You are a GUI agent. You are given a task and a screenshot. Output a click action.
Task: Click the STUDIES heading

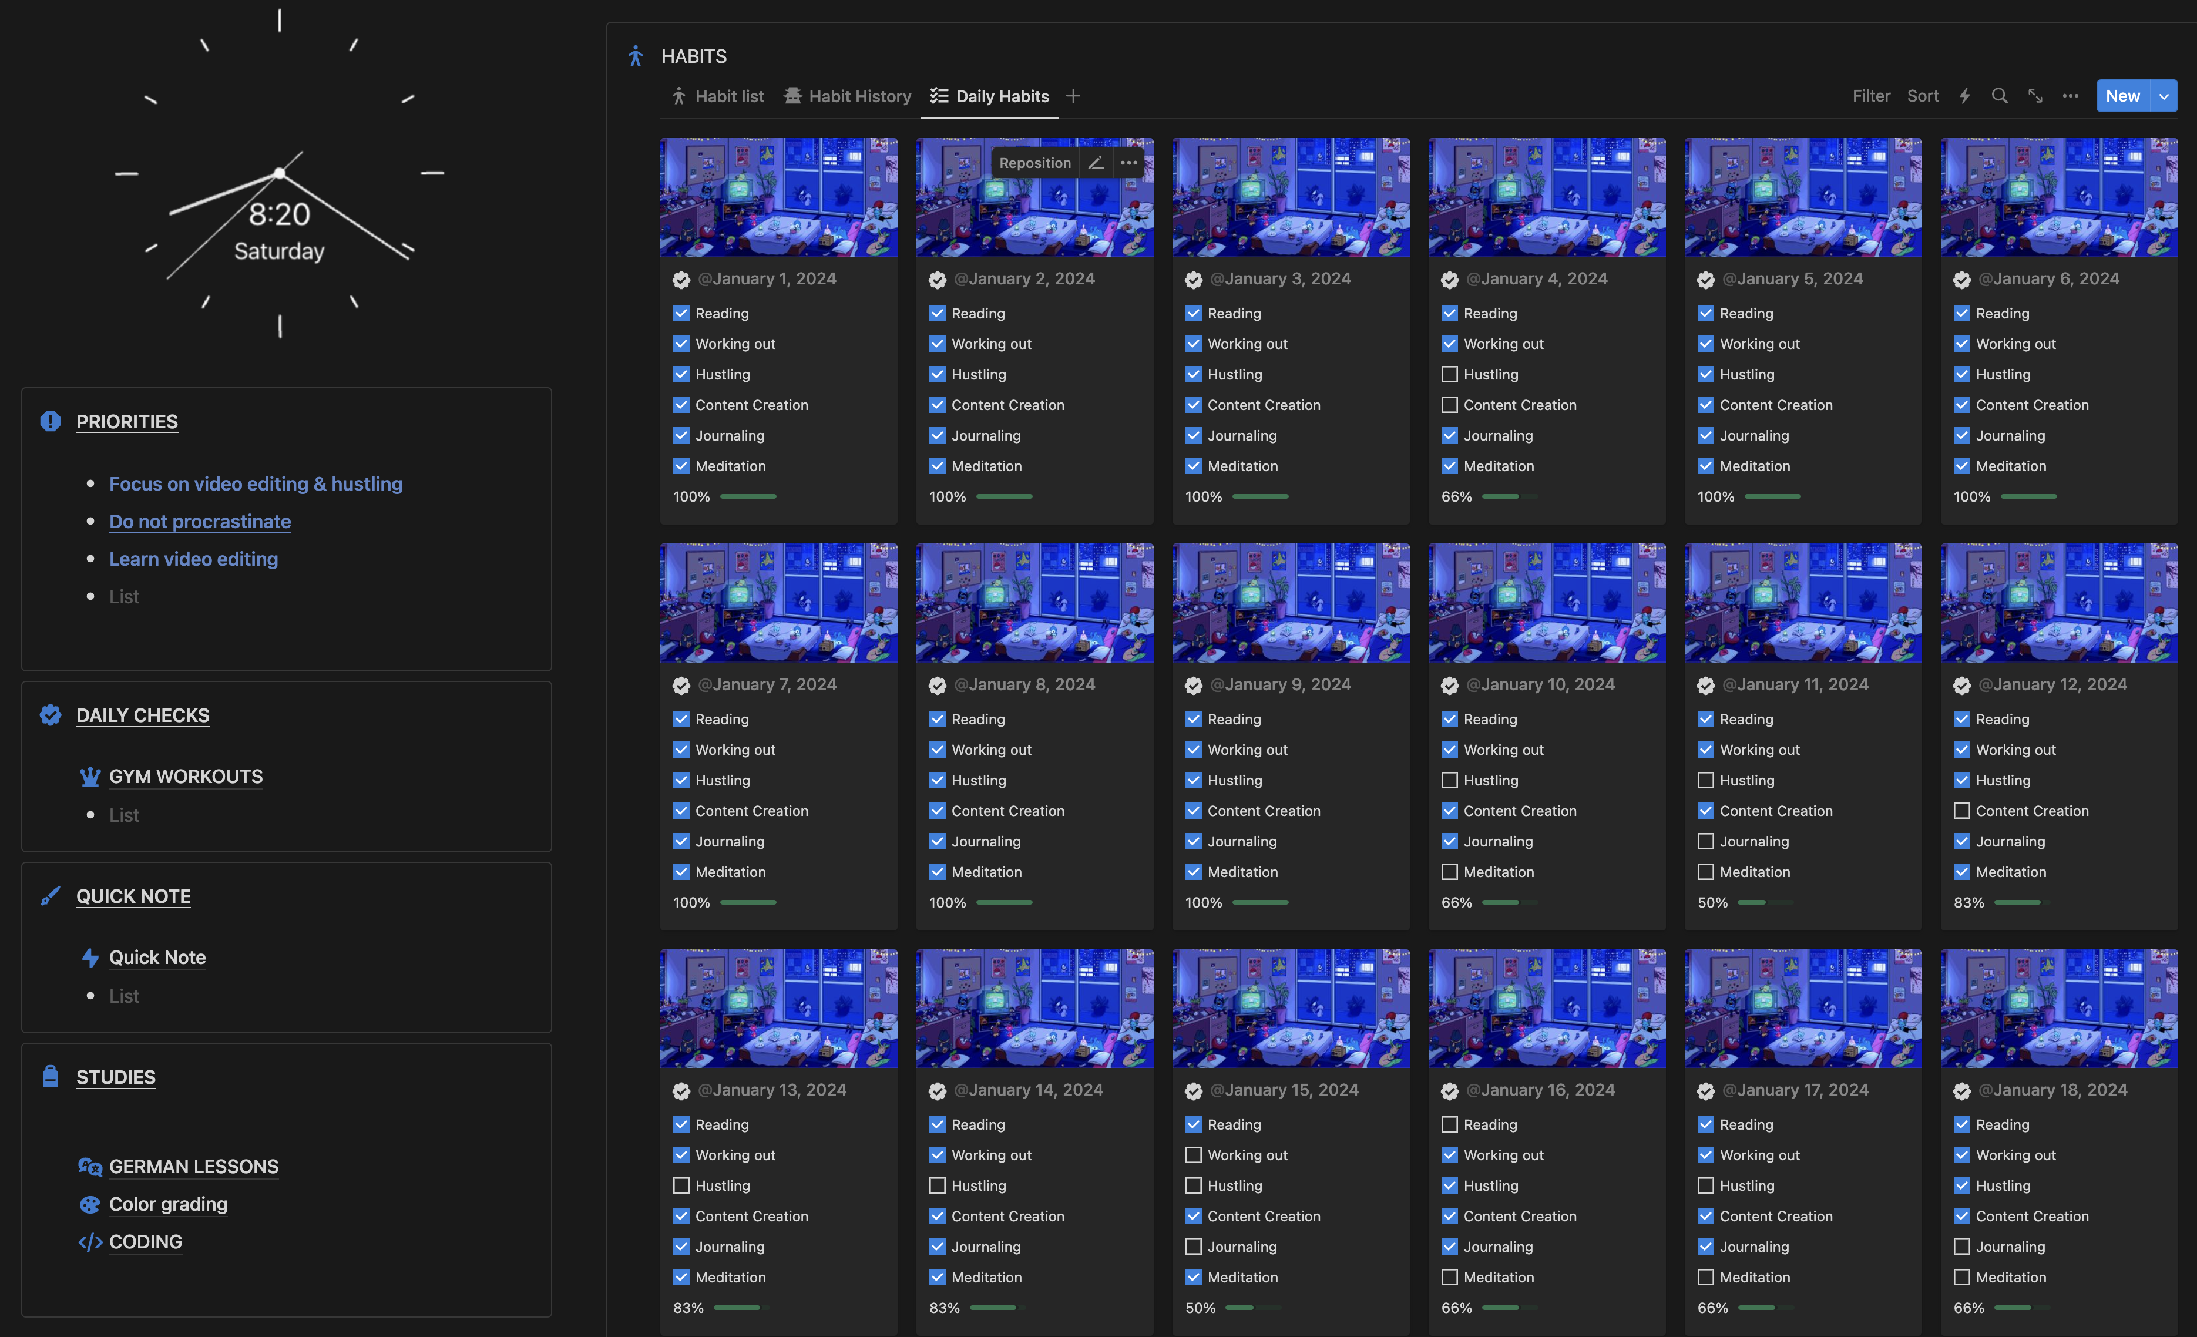[x=115, y=1077]
